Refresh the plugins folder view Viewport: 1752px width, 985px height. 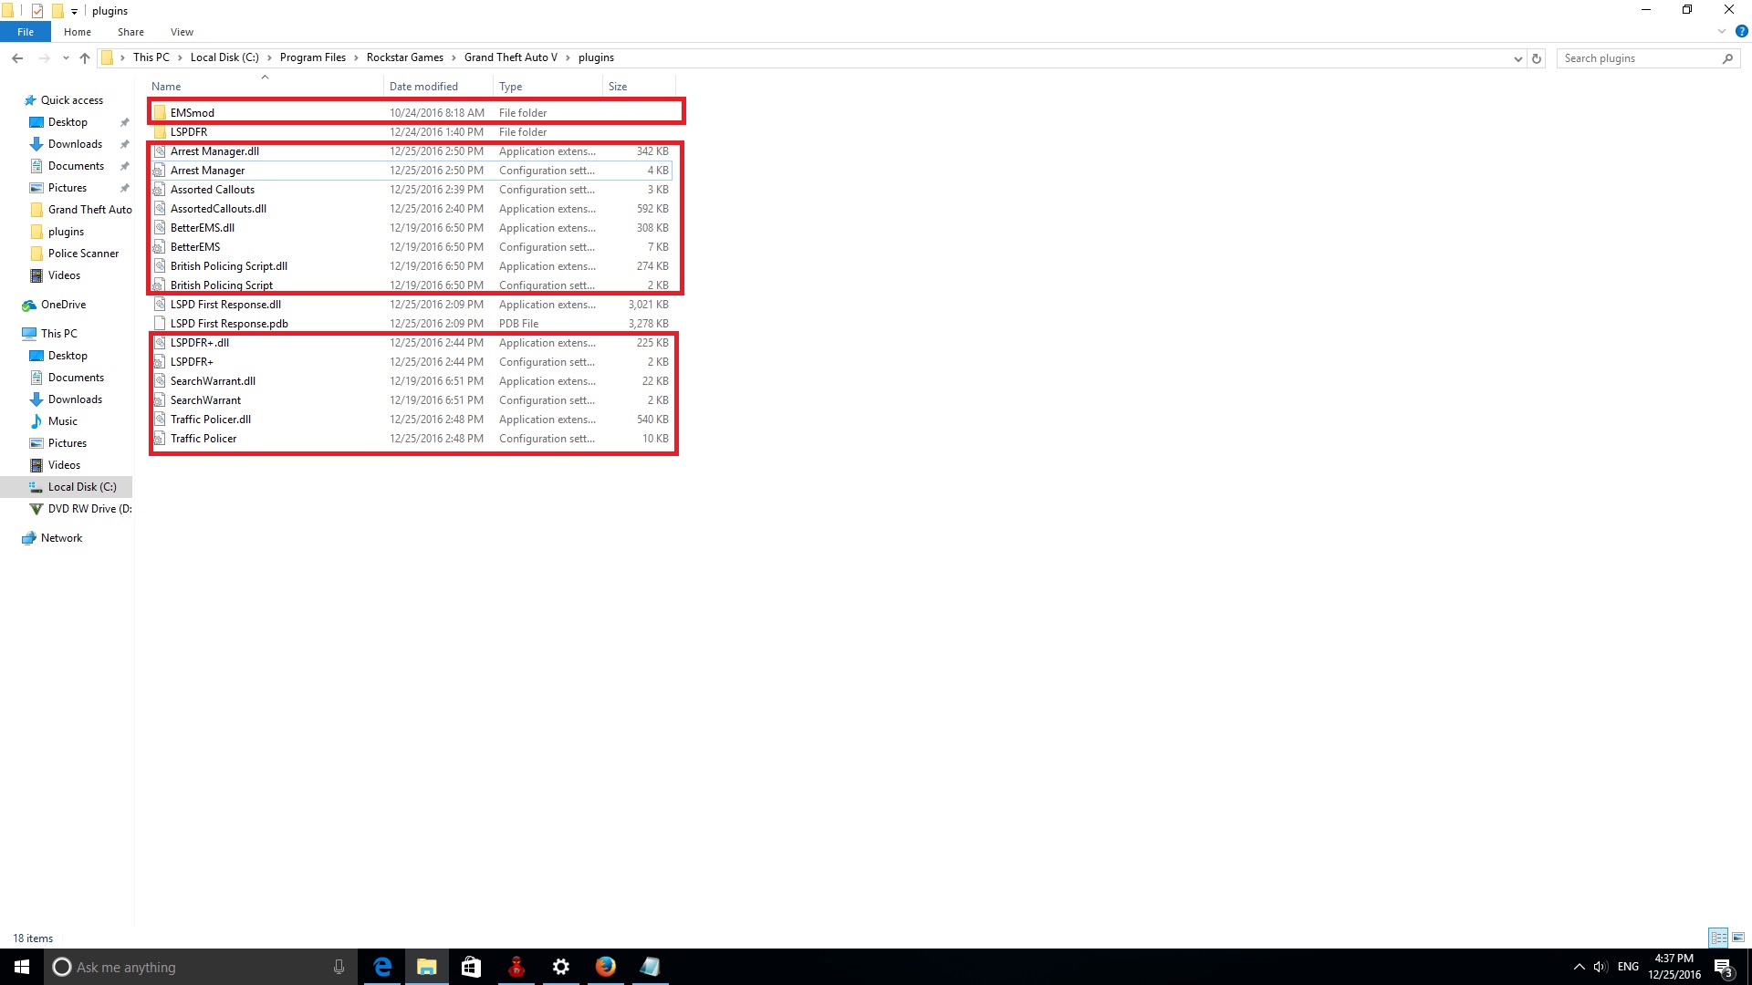pyautogui.click(x=1537, y=58)
